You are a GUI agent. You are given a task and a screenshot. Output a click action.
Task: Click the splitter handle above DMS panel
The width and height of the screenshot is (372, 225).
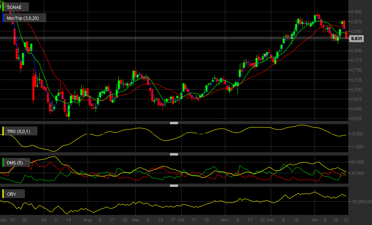[174, 154]
